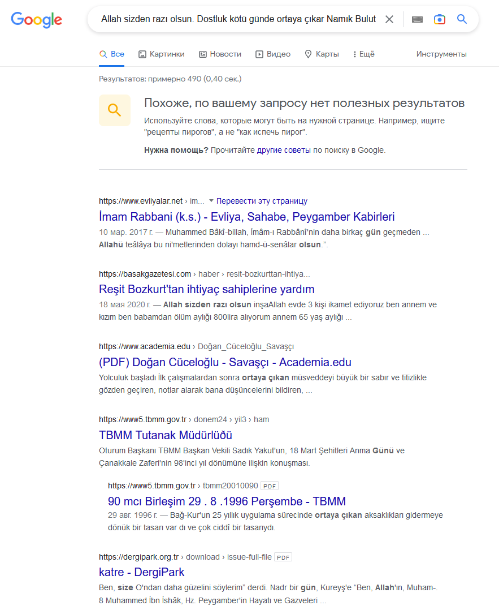
Task: Go to Google home via logo
Action: (36, 20)
